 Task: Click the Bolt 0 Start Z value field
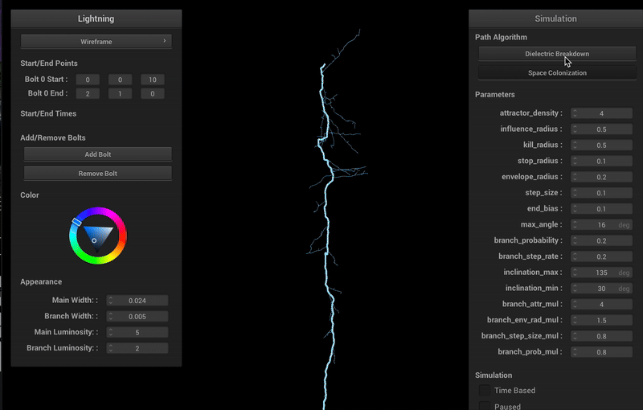(x=152, y=80)
